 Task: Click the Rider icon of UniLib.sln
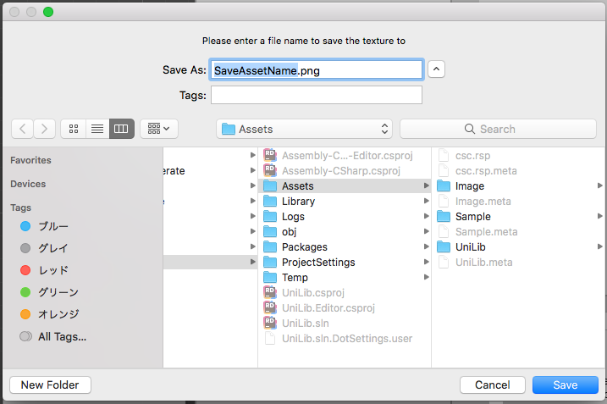coord(270,323)
